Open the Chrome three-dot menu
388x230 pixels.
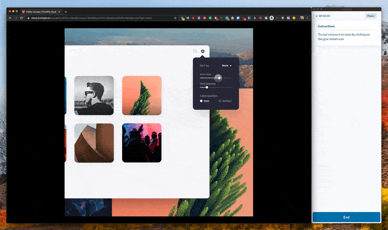coord(307,18)
